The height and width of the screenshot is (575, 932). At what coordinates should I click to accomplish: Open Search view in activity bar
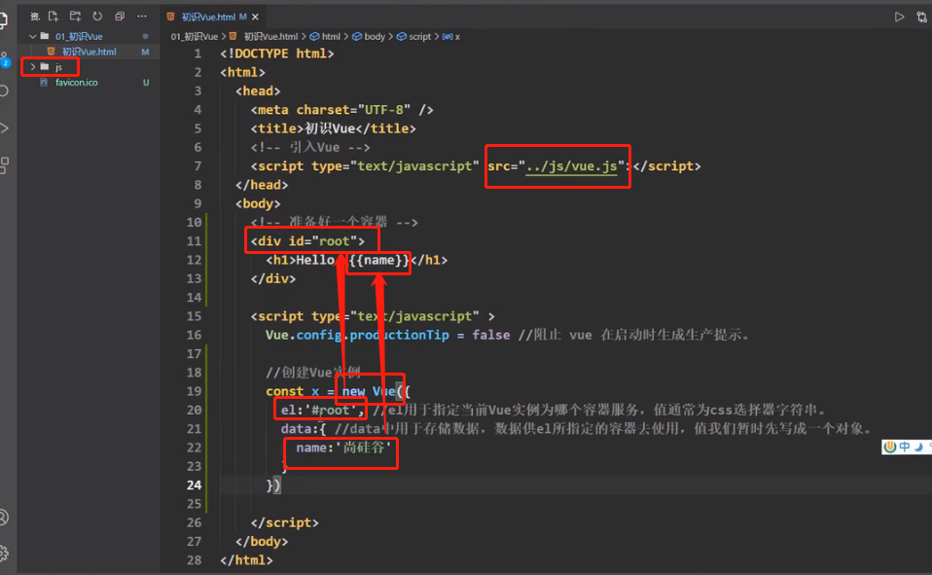click(4, 91)
